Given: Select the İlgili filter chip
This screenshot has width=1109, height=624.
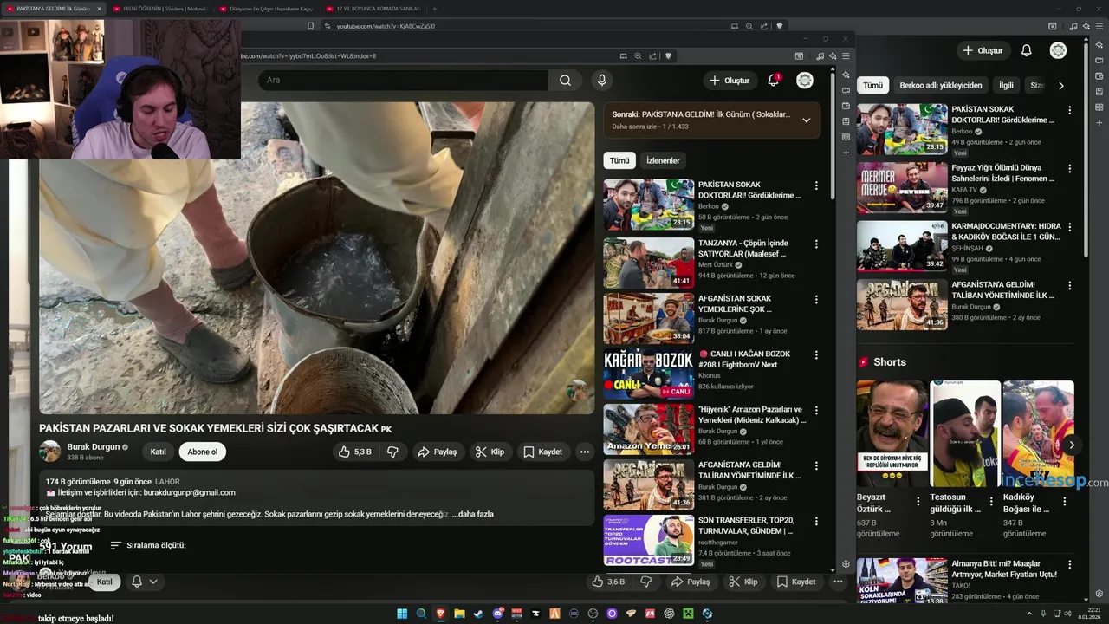Looking at the screenshot, I should pyautogui.click(x=1006, y=86).
